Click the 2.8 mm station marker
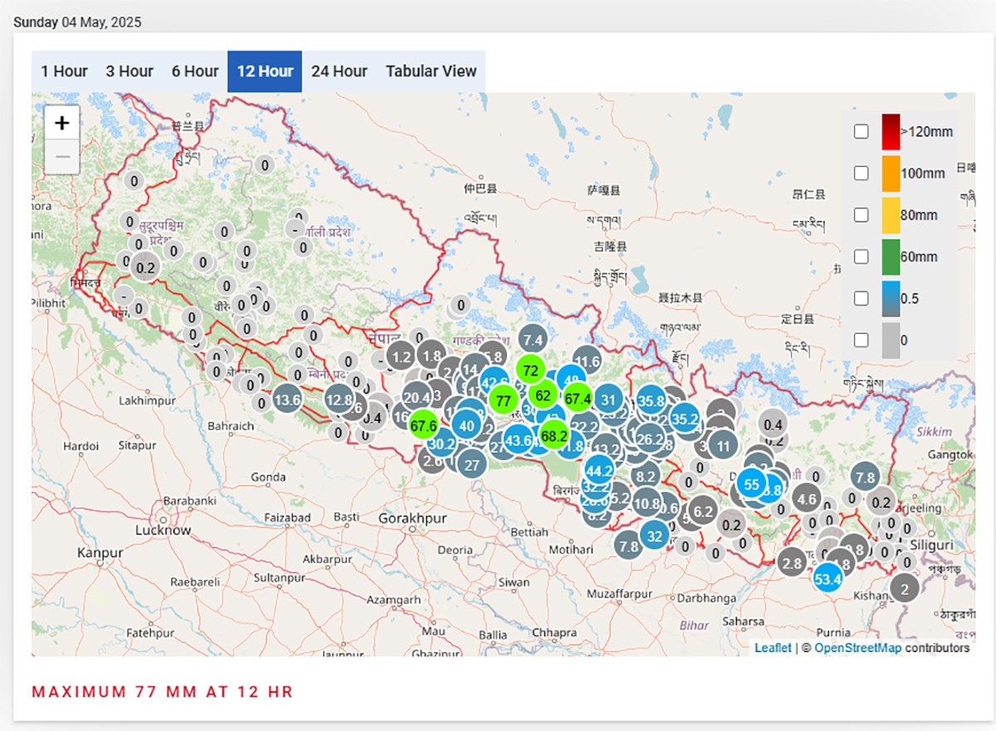This screenshot has height=731, width=996. (792, 563)
